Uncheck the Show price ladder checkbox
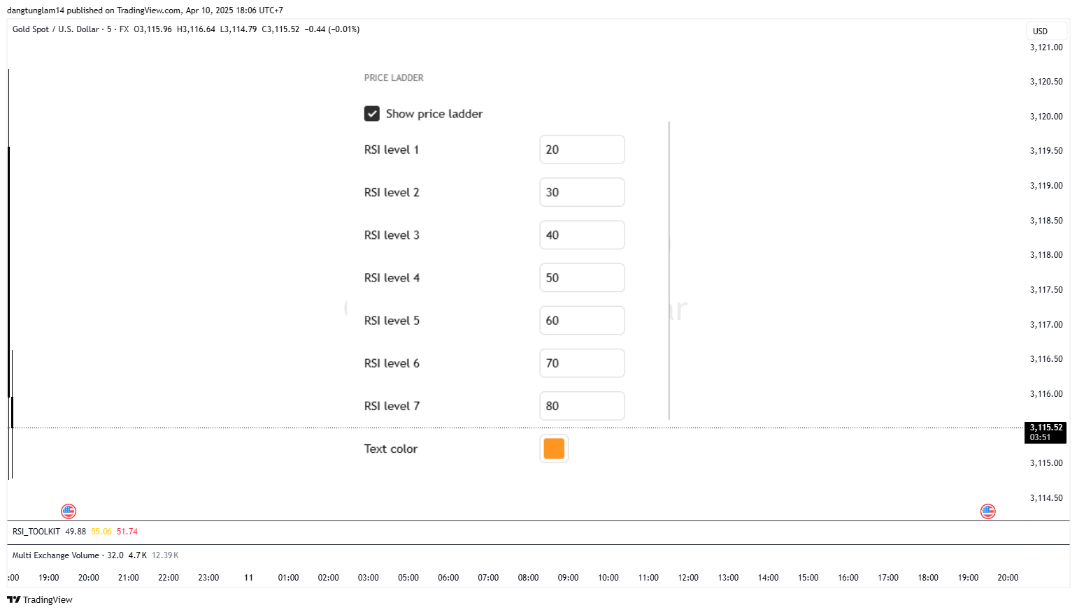The image size is (1077, 612). coord(372,114)
